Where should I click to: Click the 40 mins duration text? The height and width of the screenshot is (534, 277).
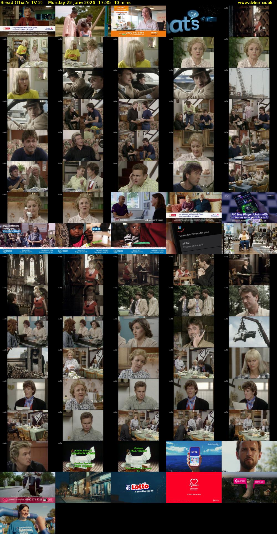coord(122,2)
